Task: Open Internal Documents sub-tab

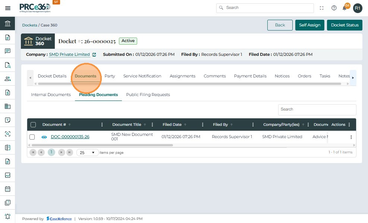Action: [x=51, y=95]
